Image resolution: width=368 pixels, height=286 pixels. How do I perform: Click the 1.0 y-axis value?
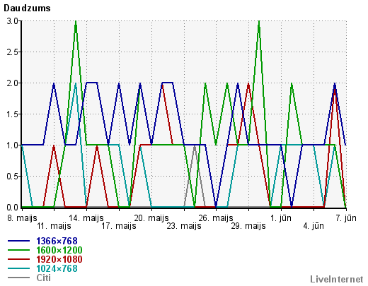click(12, 145)
